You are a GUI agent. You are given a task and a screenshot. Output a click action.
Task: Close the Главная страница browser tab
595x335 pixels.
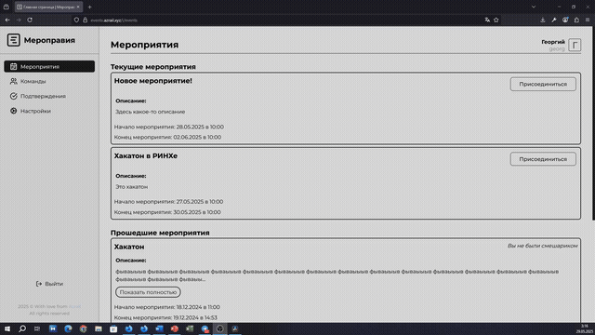tap(78, 7)
